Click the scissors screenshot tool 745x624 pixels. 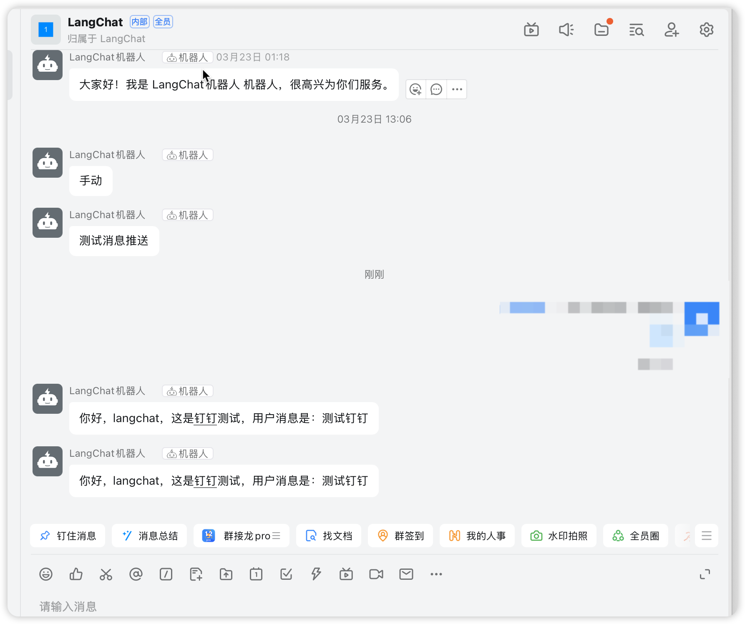pyautogui.click(x=106, y=574)
